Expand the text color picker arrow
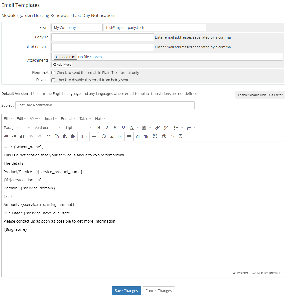 pyautogui.click(x=137, y=128)
